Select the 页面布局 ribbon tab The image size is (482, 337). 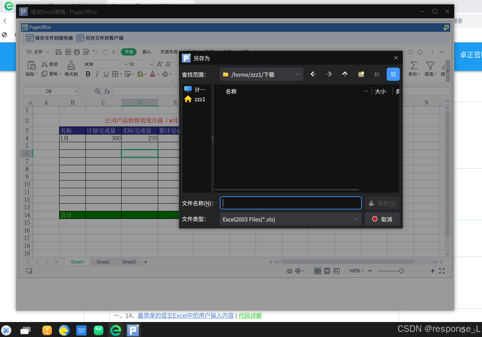pos(169,52)
